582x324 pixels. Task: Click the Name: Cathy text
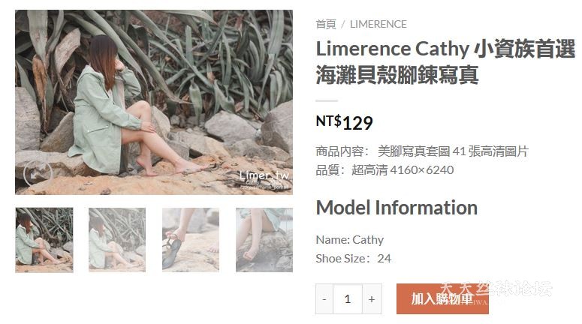click(350, 240)
